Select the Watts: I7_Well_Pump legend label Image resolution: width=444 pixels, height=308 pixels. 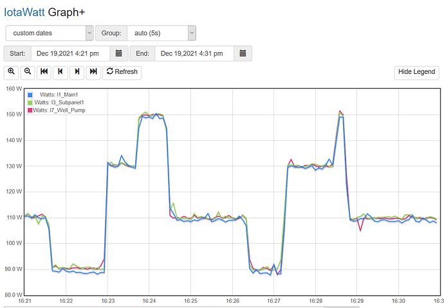(59, 111)
